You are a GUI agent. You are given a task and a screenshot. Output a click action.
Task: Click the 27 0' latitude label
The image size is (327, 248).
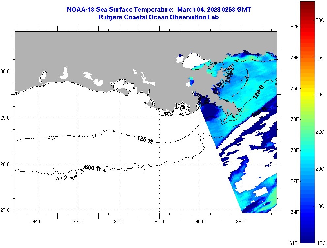[5, 210]
